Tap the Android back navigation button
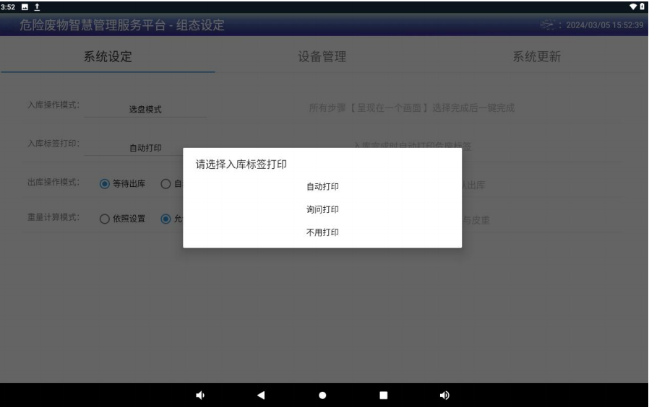649x407 pixels. [x=261, y=395]
